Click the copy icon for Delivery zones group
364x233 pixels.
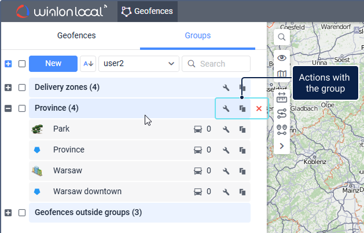[243, 88]
